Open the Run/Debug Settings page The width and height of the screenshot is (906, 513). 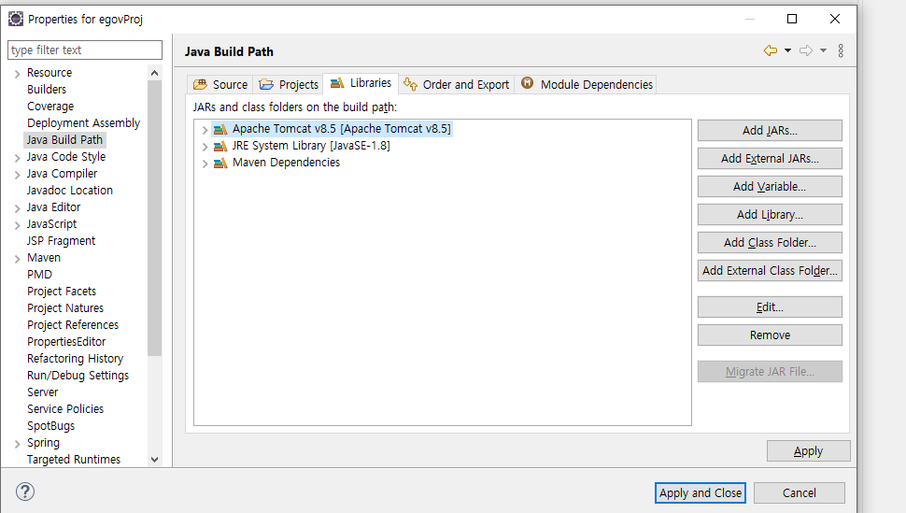pyautogui.click(x=78, y=376)
